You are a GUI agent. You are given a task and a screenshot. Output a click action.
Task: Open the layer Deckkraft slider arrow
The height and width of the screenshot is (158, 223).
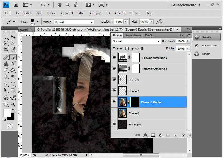tap(188, 41)
